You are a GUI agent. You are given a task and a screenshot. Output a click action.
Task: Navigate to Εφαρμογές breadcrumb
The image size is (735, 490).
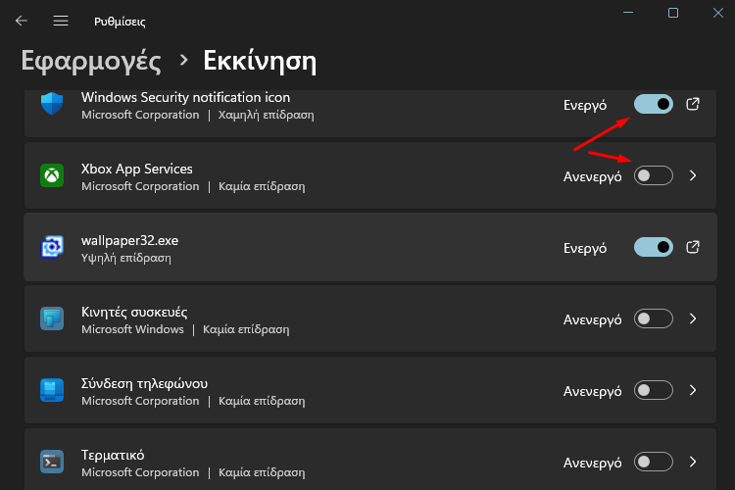click(x=91, y=62)
